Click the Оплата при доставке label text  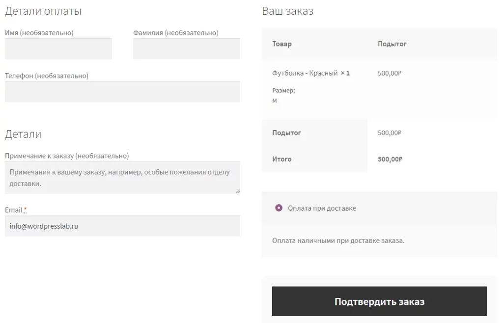click(x=322, y=208)
